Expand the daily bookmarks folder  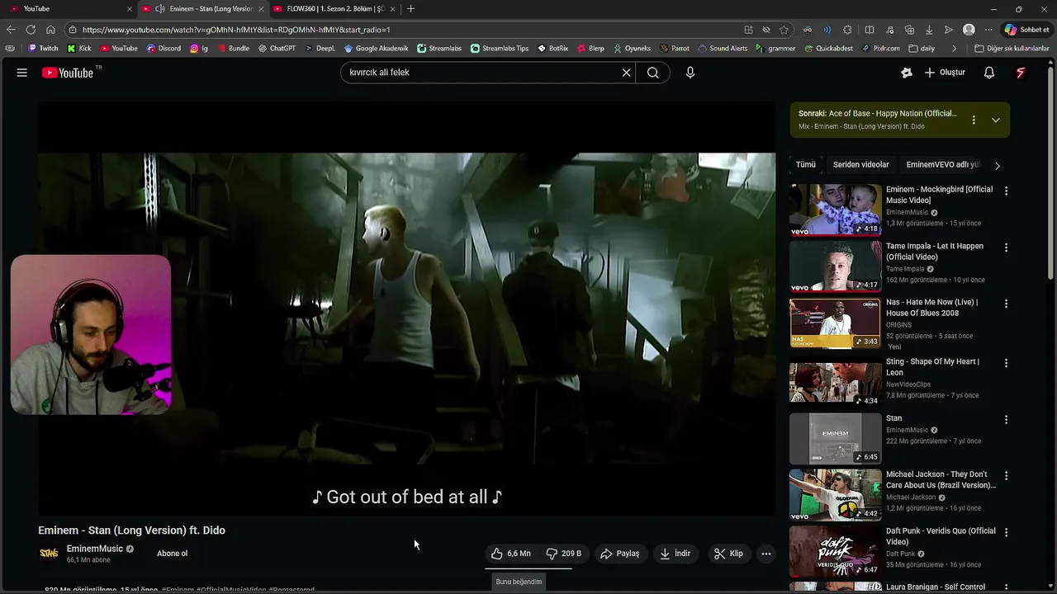[922, 49]
